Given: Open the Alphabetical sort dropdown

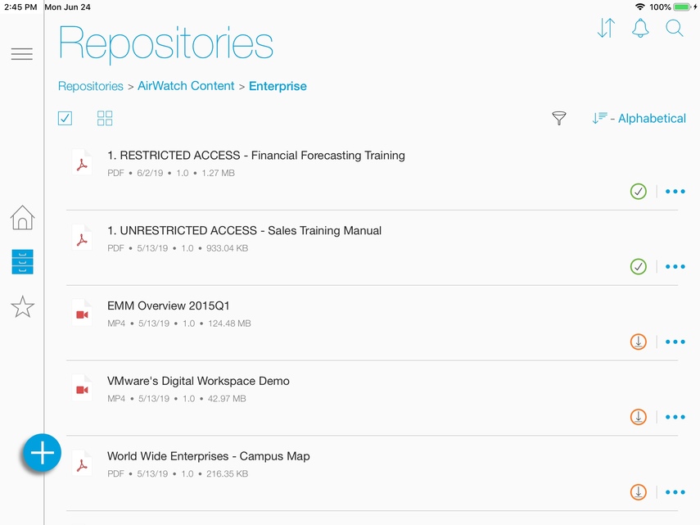Looking at the screenshot, I should tap(639, 119).
